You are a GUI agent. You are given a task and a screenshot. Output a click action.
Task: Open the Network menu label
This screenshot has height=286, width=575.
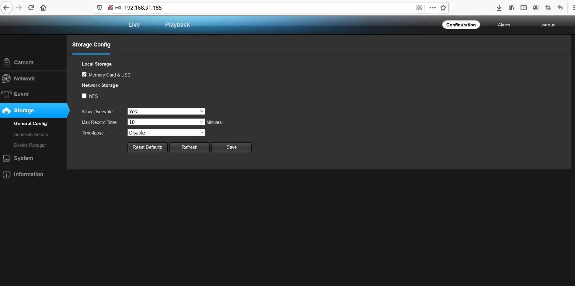[24, 79]
